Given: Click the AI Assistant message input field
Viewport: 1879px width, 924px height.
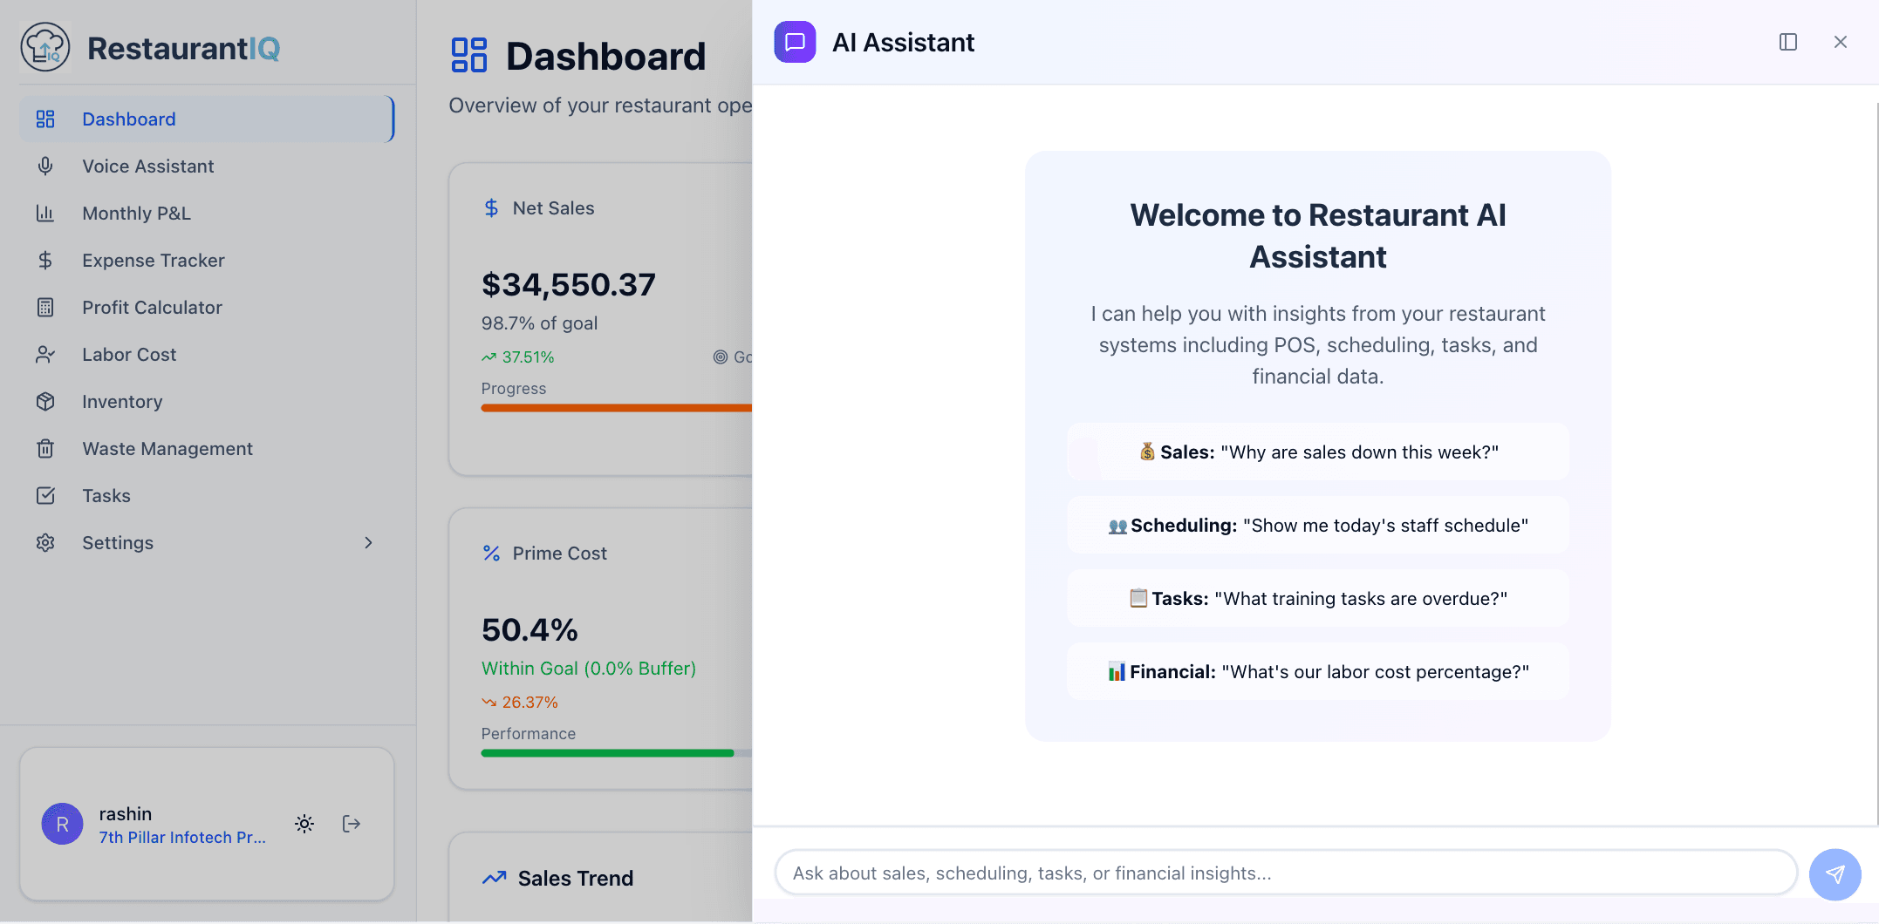Looking at the screenshot, I should [1282, 873].
